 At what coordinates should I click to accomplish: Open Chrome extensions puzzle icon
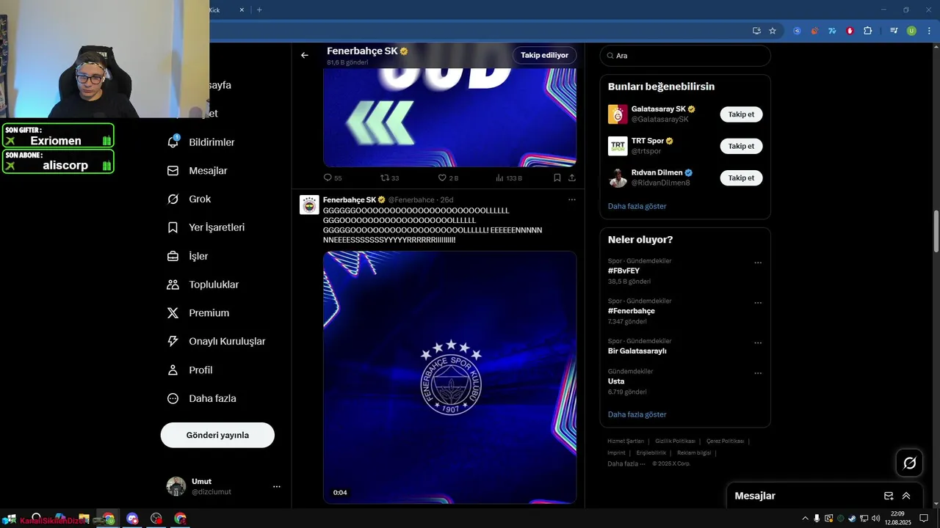click(x=868, y=31)
